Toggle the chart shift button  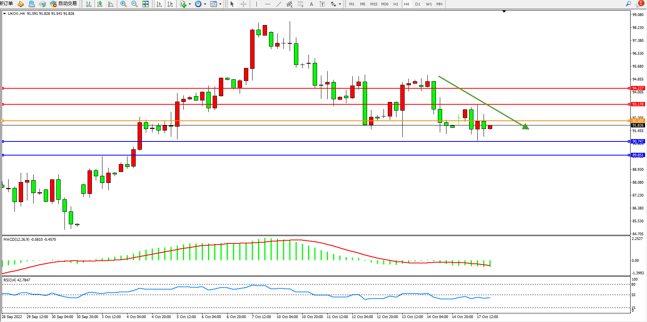tap(170, 4)
